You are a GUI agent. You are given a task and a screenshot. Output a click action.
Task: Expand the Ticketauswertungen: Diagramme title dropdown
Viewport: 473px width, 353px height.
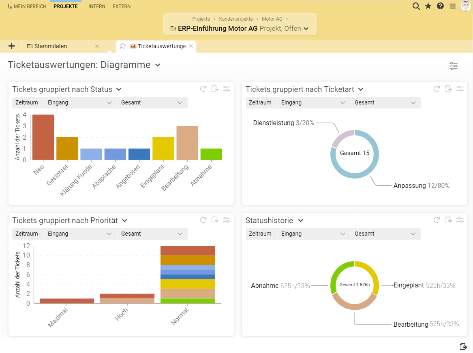click(158, 65)
